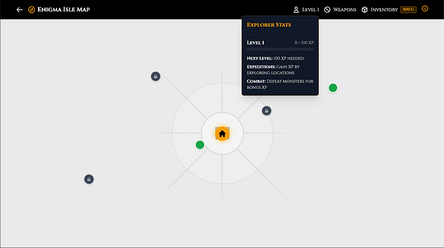Open the Level 1 explorer stats
This screenshot has width=444, height=248.
[x=306, y=10]
